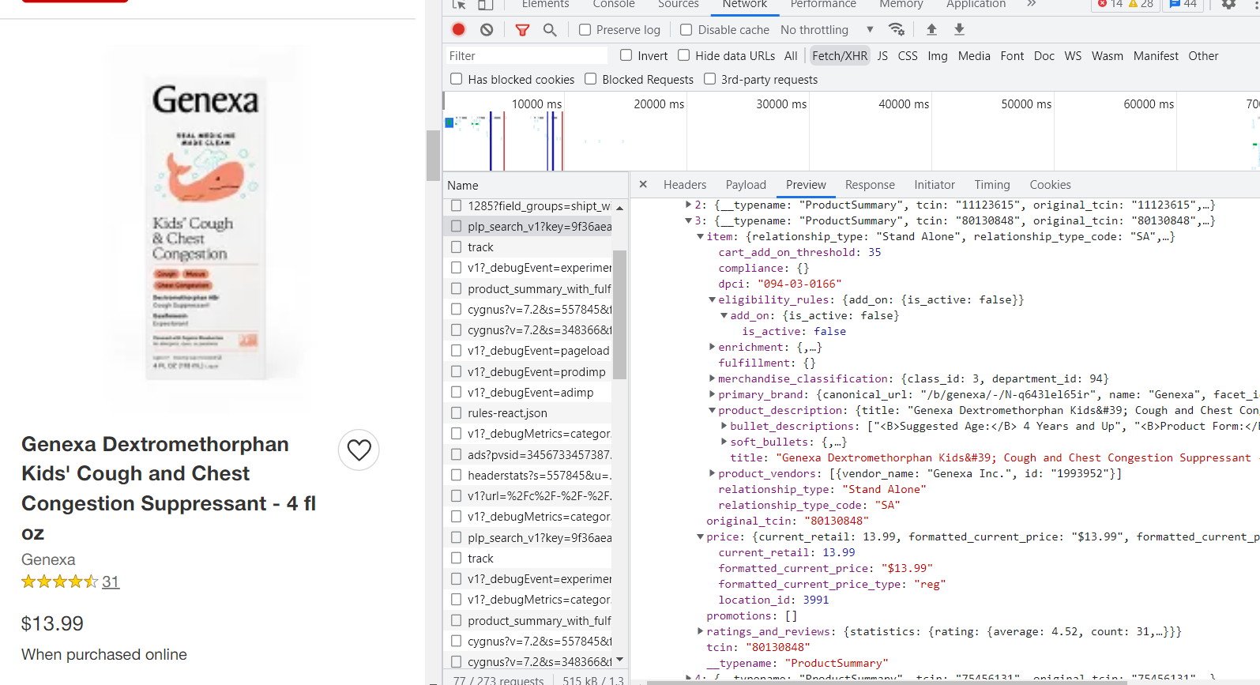Stop recording network log with red button
Viewport: 1260px width, 685px height.
click(458, 29)
